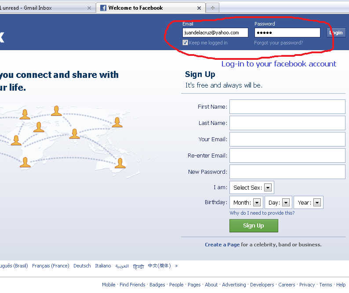The image size is (349, 293).
Task: Open the Advertising footer link
Action: click(x=234, y=285)
